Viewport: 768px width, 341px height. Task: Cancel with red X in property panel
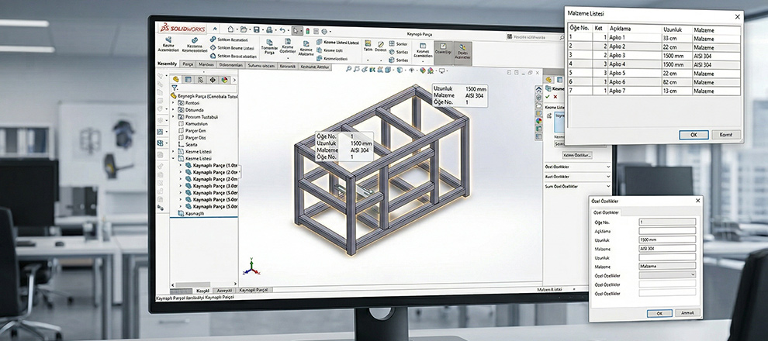click(x=555, y=97)
